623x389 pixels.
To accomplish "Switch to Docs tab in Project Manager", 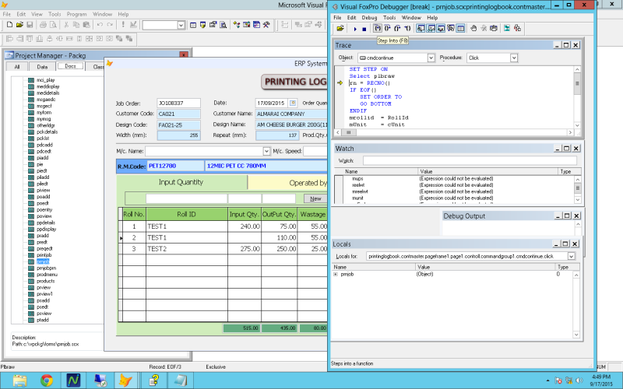I will pos(70,66).
